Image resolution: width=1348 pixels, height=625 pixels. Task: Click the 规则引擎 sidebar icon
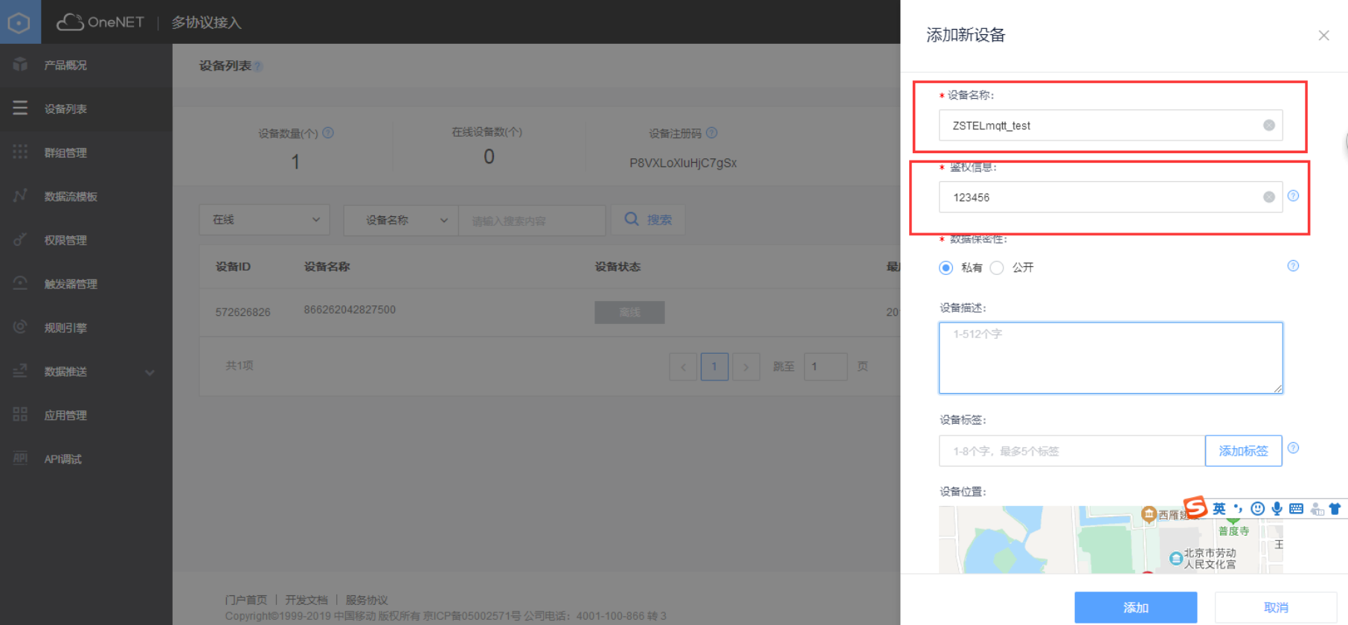pyautogui.click(x=20, y=327)
